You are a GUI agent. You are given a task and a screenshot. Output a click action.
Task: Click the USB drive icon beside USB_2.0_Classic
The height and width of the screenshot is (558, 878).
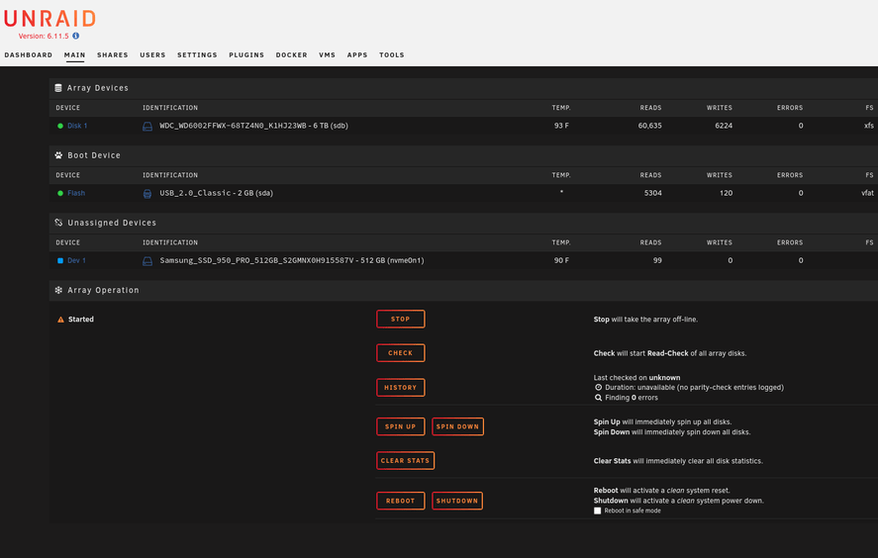point(147,194)
